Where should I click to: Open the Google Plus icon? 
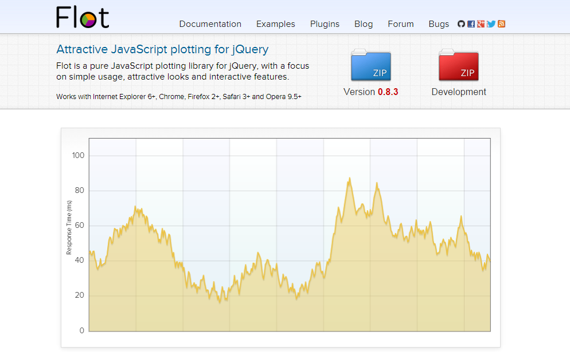click(481, 24)
